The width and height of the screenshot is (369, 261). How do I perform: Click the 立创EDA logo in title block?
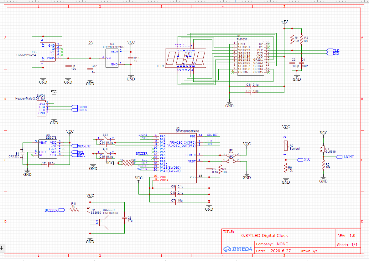coord(238,249)
